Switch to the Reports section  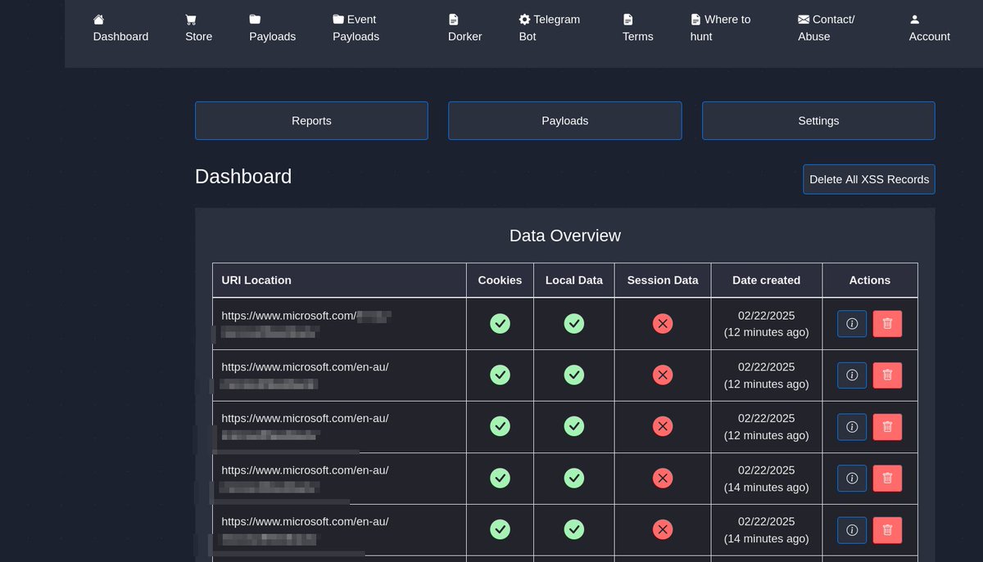pos(311,120)
